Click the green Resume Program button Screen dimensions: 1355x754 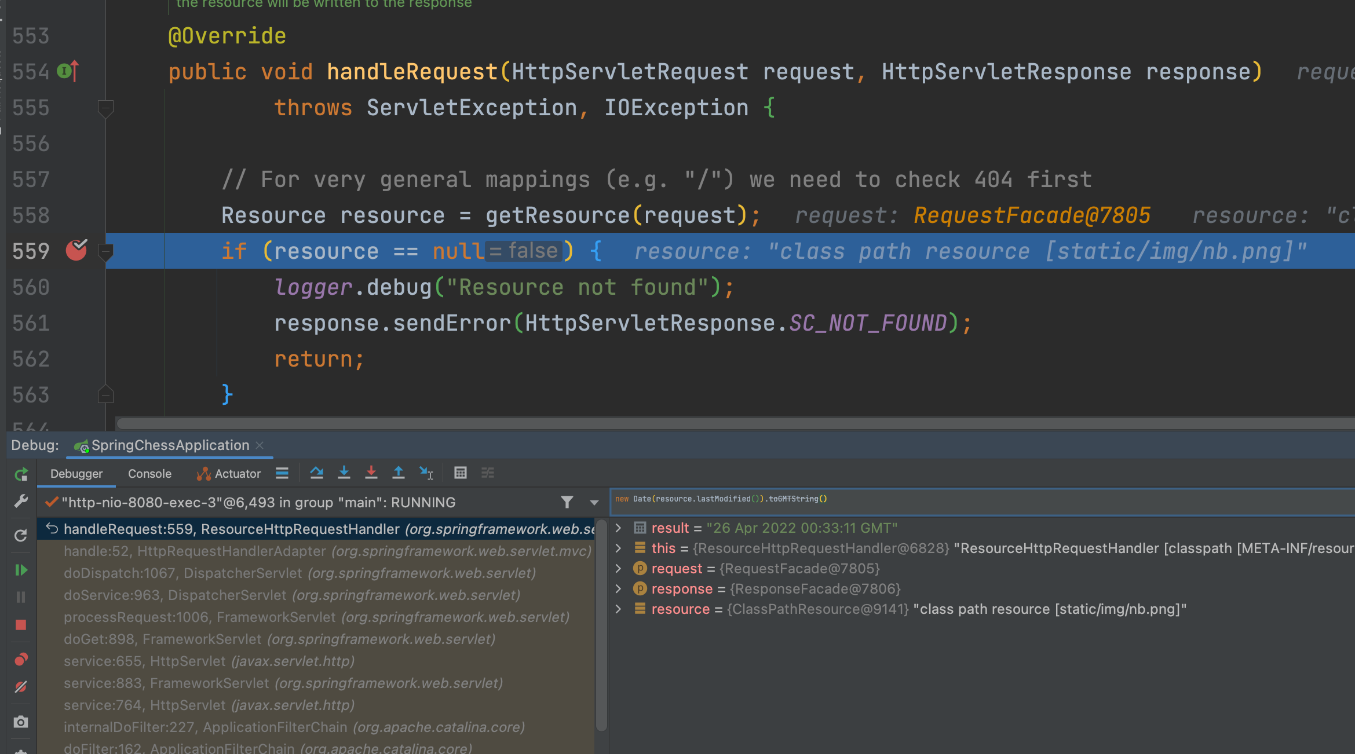click(21, 570)
